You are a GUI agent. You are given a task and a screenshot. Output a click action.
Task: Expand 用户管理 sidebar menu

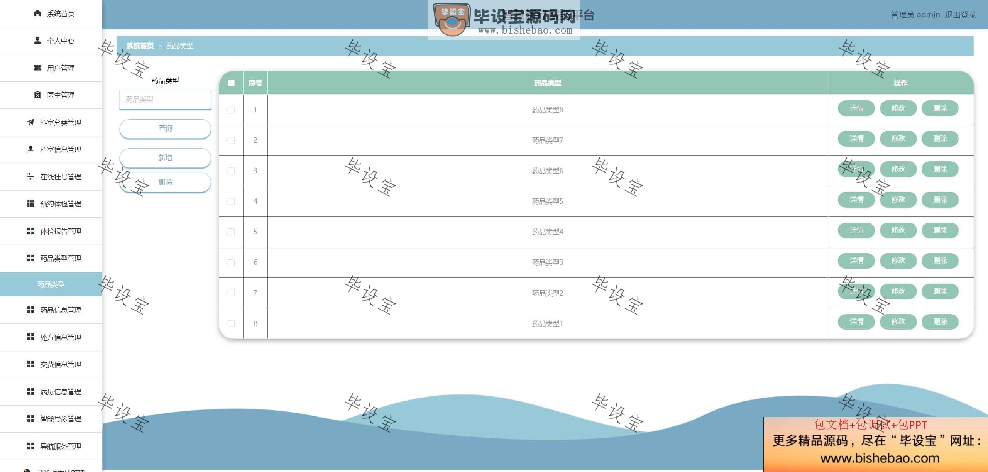pyautogui.click(x=51, y=68)
